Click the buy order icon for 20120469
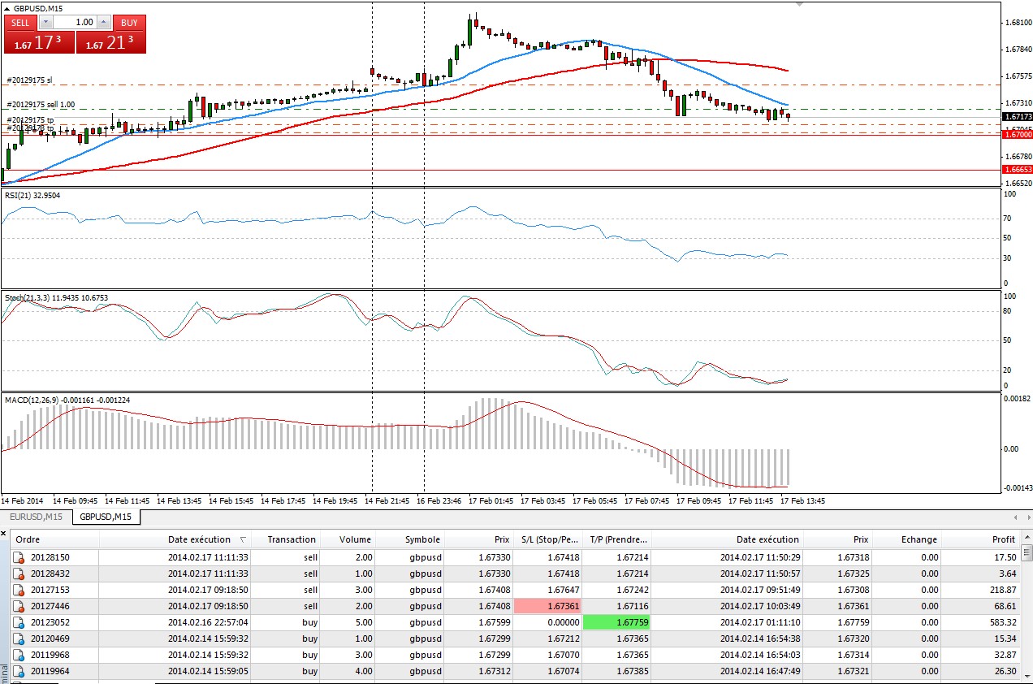Screen dimensions: 1033x684 [19, 639]
